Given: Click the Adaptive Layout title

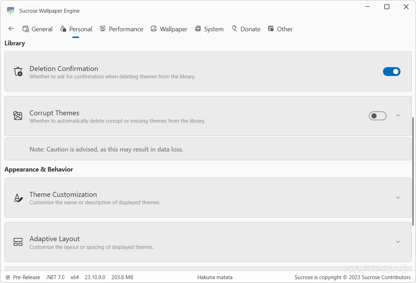Looking at the screenshot, I should (x=55, y=239).
